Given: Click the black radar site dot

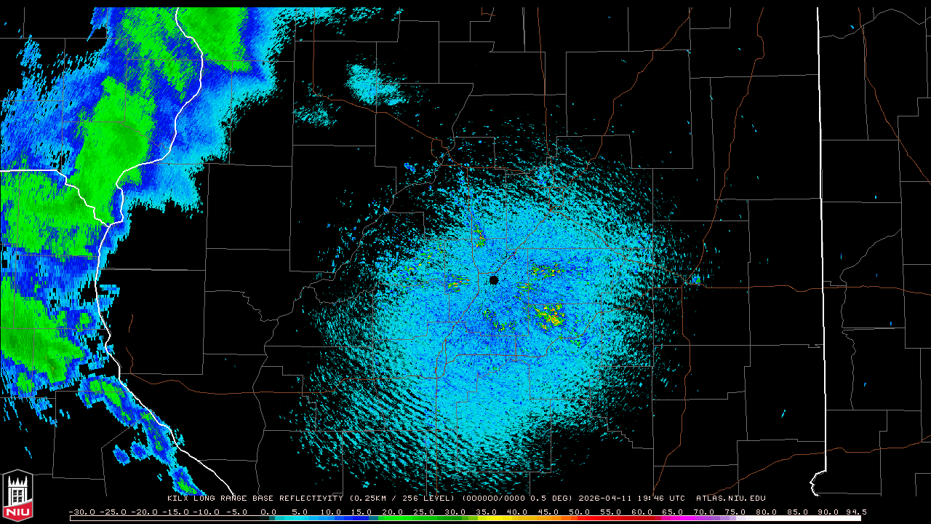Looking at the screenshot, I should pos(494,280).
